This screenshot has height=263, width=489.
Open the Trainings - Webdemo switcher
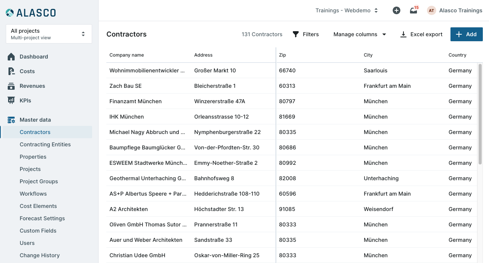click(347, 10)
